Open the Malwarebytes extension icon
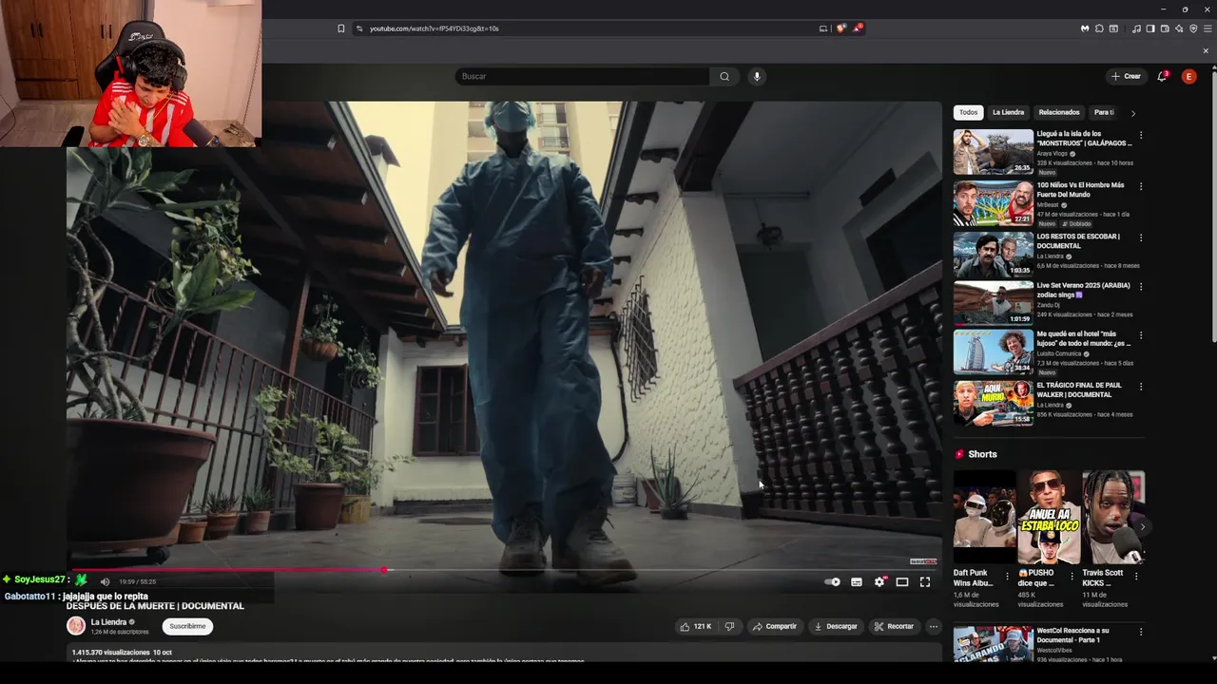The width and height of the screenshot is (1217, 684). [x=1085, y=28]
